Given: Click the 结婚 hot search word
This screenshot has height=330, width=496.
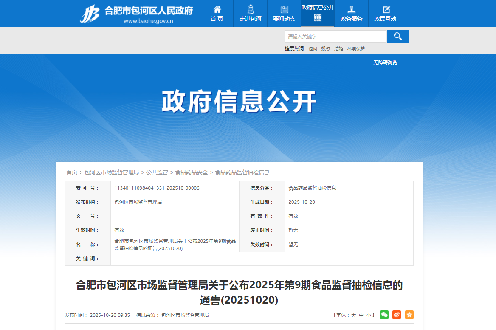Looking at the screenshot, I should tap(338, 49).
